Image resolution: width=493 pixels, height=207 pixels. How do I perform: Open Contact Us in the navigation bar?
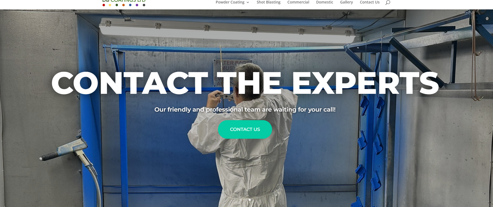pos(370,2)
